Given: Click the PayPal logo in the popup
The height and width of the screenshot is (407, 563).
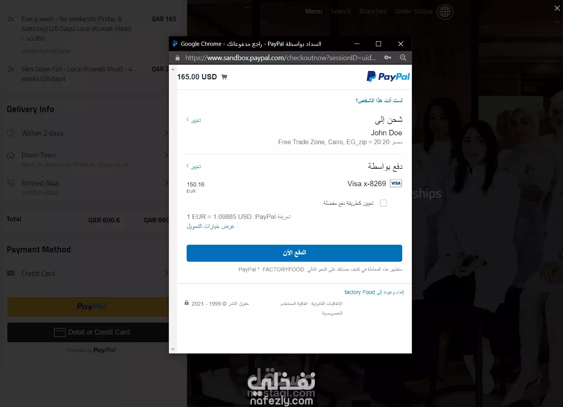Looking at the screenshot, I should (388, 76).
